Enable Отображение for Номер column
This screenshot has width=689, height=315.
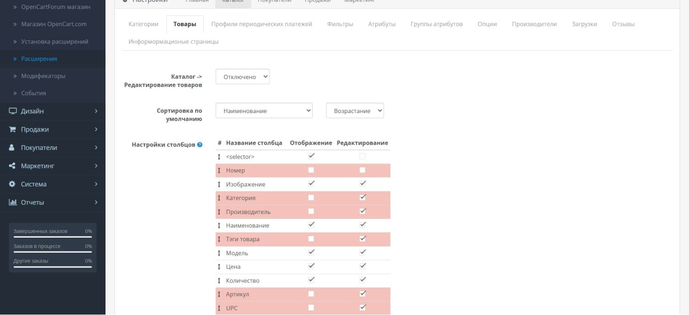click(x=311, y=170)
